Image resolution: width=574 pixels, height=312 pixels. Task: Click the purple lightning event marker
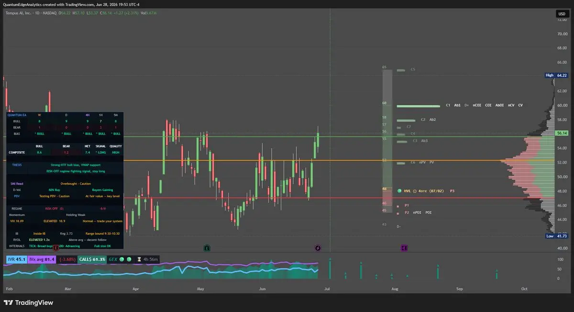point(318,248)
